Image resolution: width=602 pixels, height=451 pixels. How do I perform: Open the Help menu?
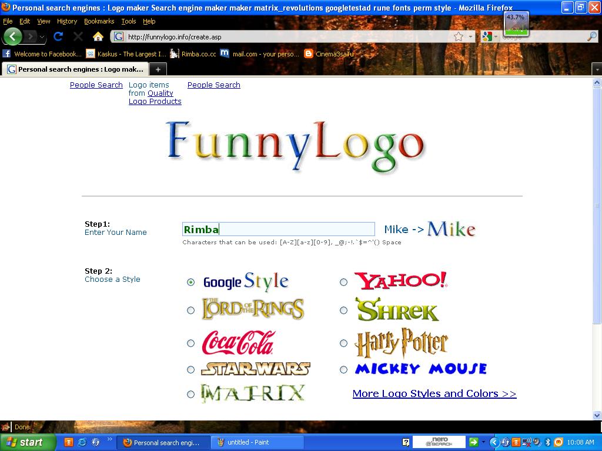(x=149, y=21)
